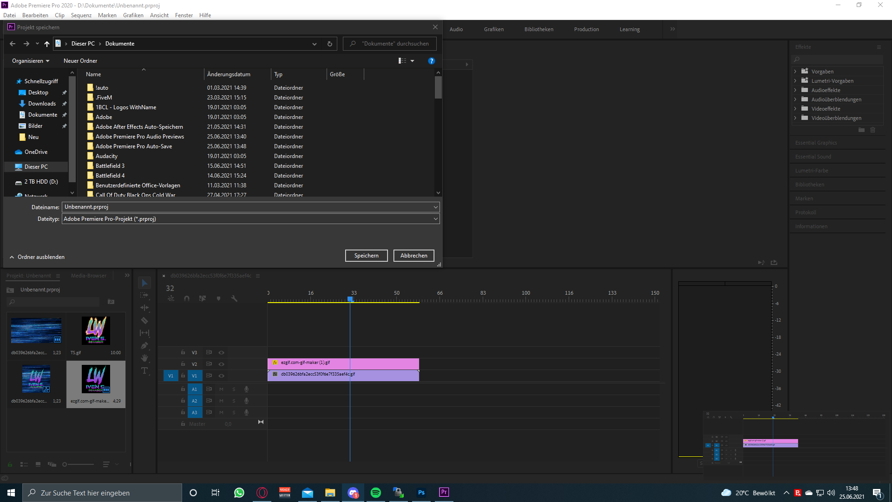
Task: Click the Abbrechen button
Action: [413, 256]
